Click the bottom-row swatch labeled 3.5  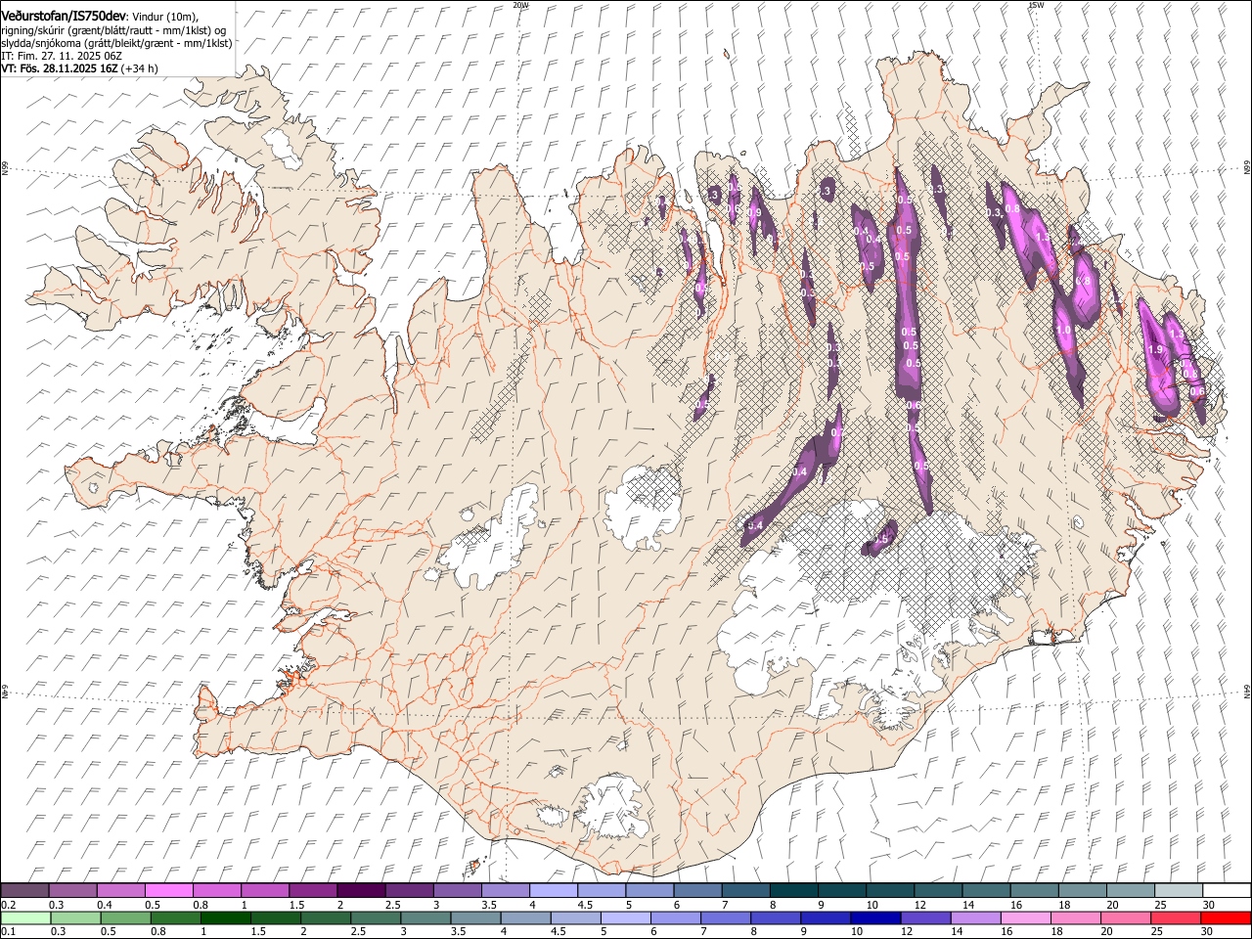[x=475, y=917]
